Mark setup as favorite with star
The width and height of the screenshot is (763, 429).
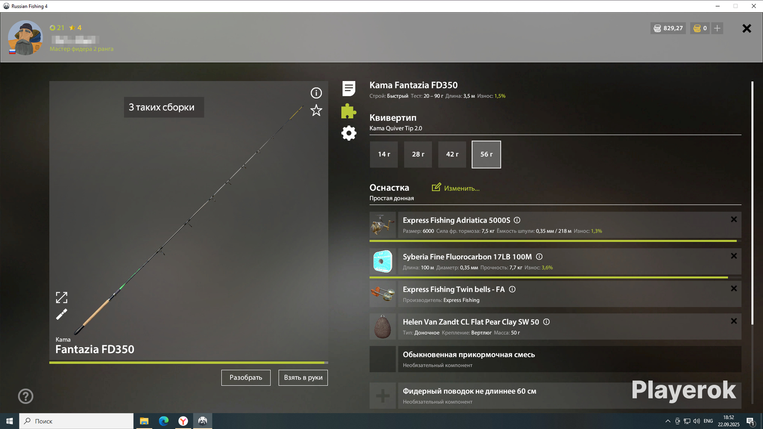[x=316, y=111]
